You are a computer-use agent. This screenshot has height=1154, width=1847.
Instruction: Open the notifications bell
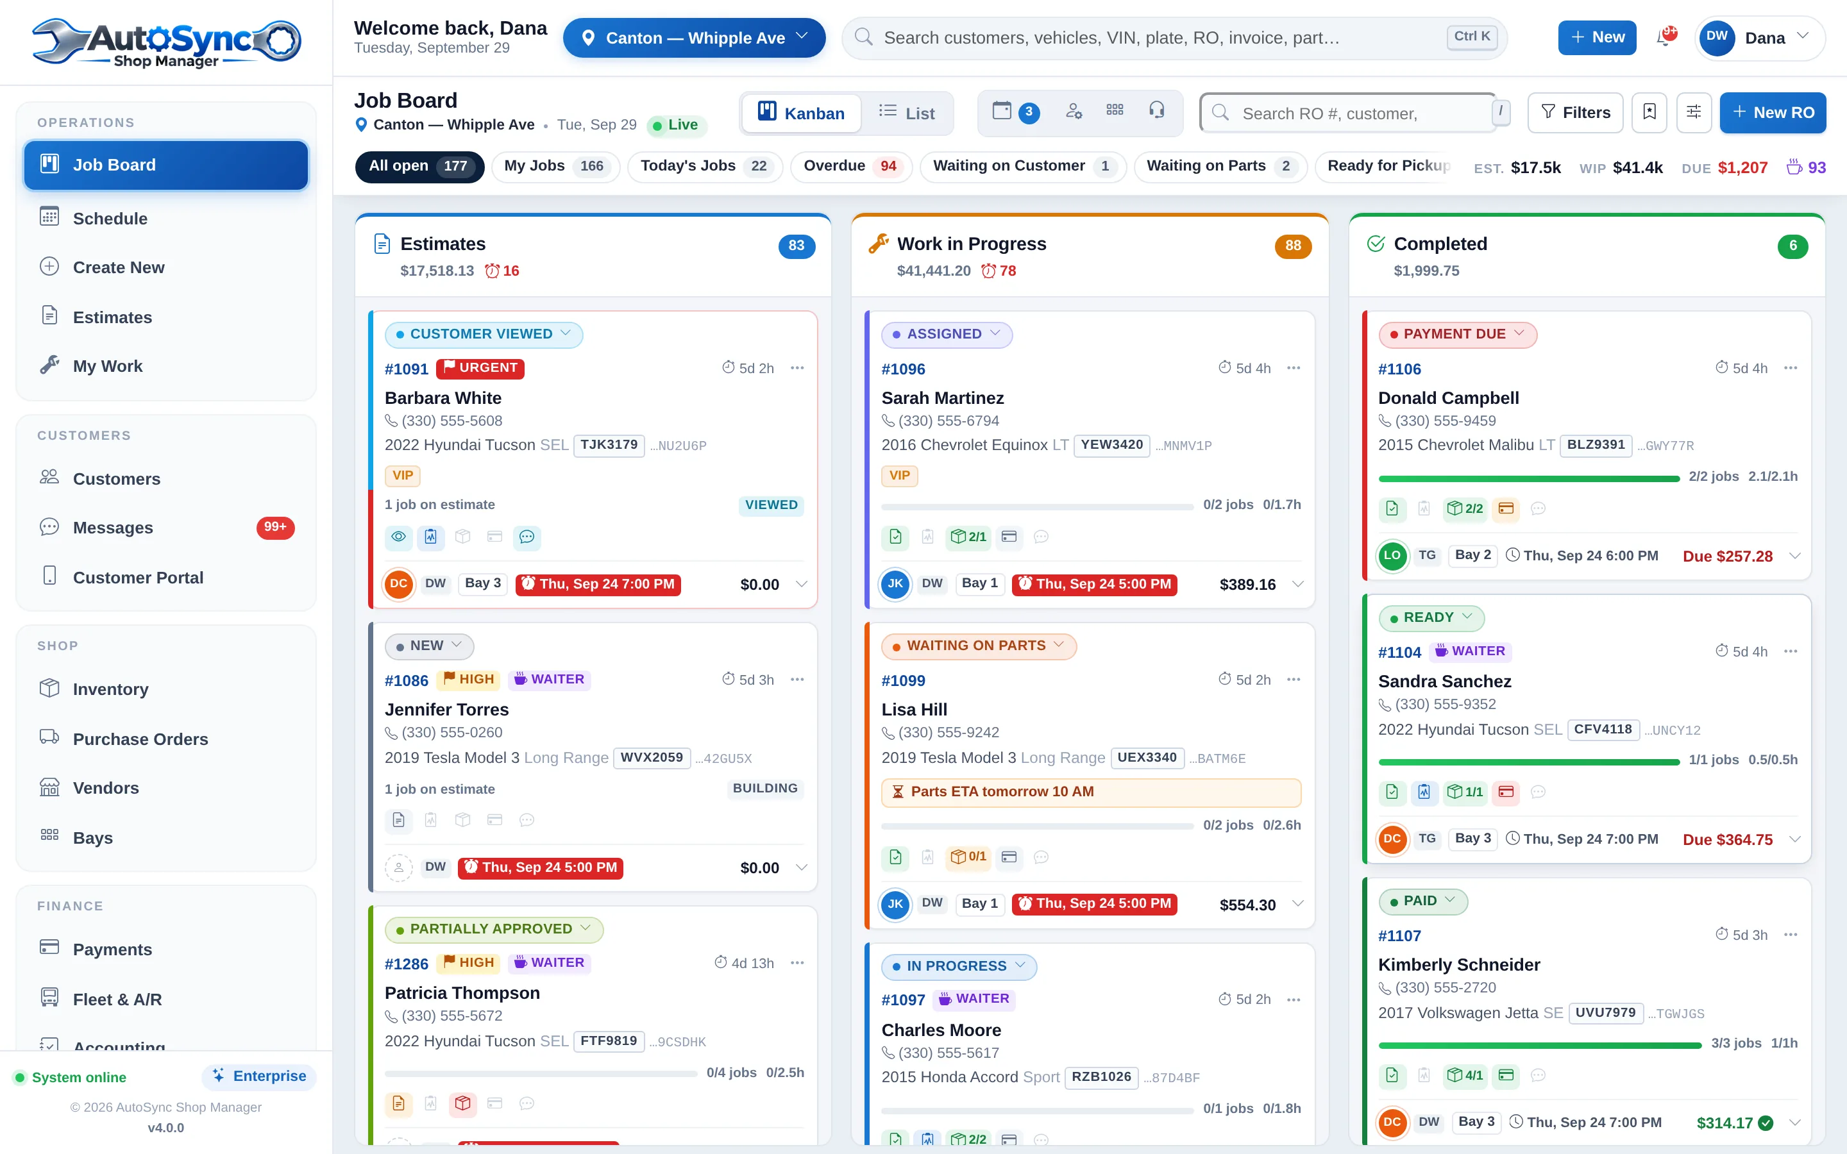(1666, 37)
